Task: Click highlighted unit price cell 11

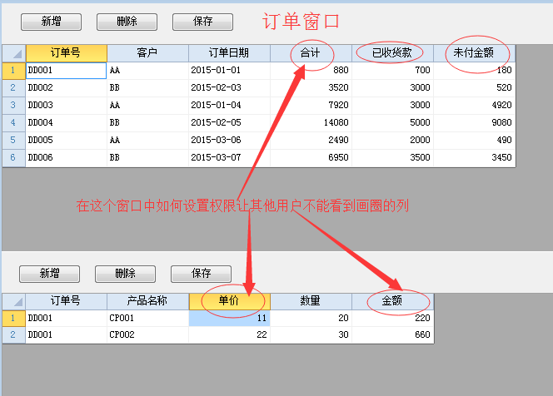Action: (x=229, y=318)
